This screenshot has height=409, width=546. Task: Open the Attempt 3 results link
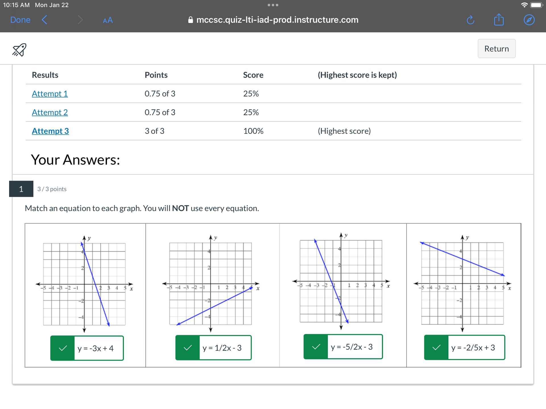click(x=50, y=131)
